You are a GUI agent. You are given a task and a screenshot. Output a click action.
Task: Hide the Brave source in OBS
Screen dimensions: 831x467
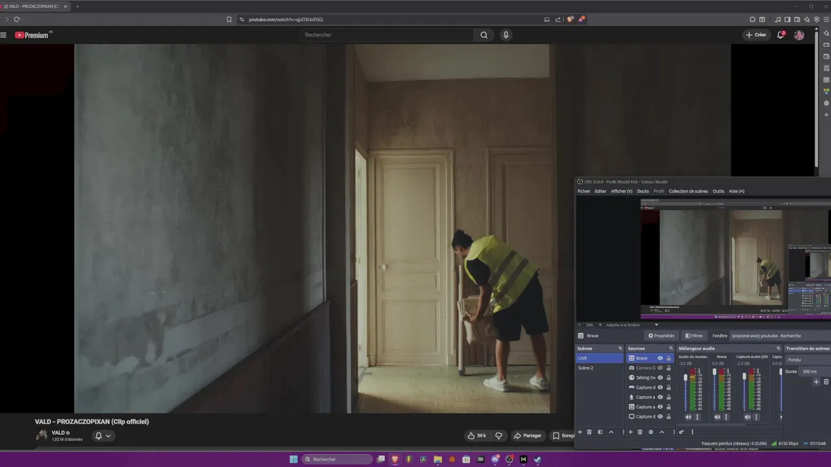(x=660, y=358)
